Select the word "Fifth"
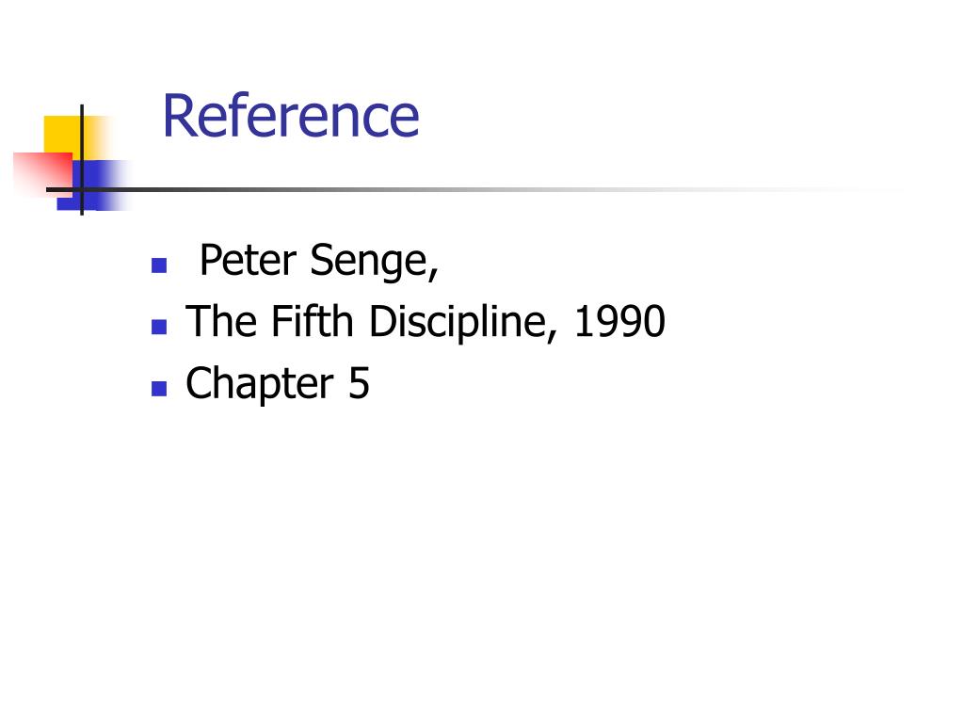Viewport: 964px width, 723px height. pyautogui.click(x=313, y=321)
